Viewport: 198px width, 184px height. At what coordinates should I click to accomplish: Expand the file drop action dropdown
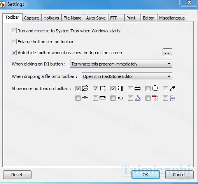127,76
